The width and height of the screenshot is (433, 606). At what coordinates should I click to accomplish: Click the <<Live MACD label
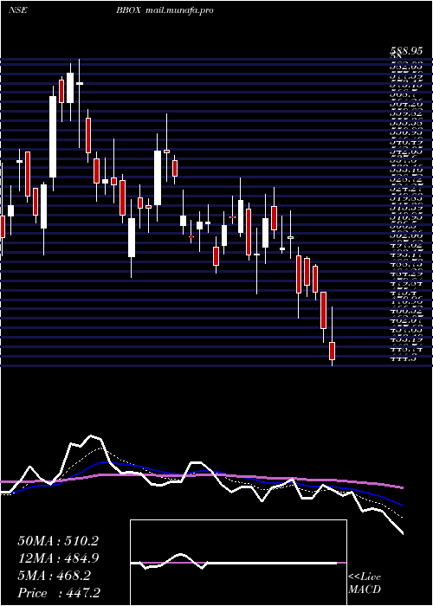(365, 583)
